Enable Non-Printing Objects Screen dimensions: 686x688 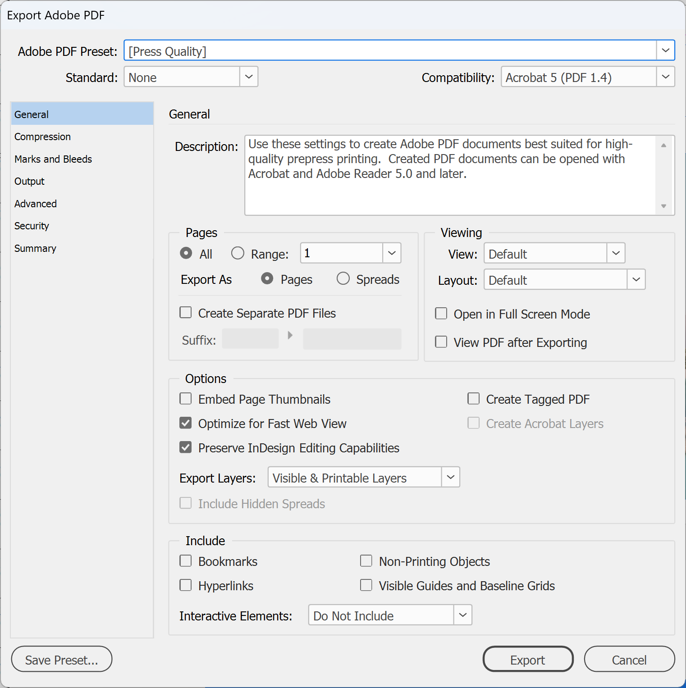[x=366, y=560]
